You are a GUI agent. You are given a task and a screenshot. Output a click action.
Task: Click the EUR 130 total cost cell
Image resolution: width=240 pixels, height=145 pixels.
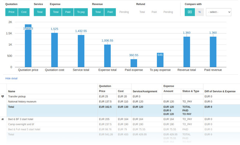pos(123,107)
